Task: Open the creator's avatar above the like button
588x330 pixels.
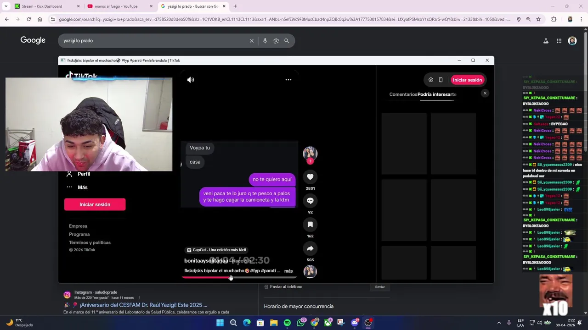Action: click(x=310, y=153)
